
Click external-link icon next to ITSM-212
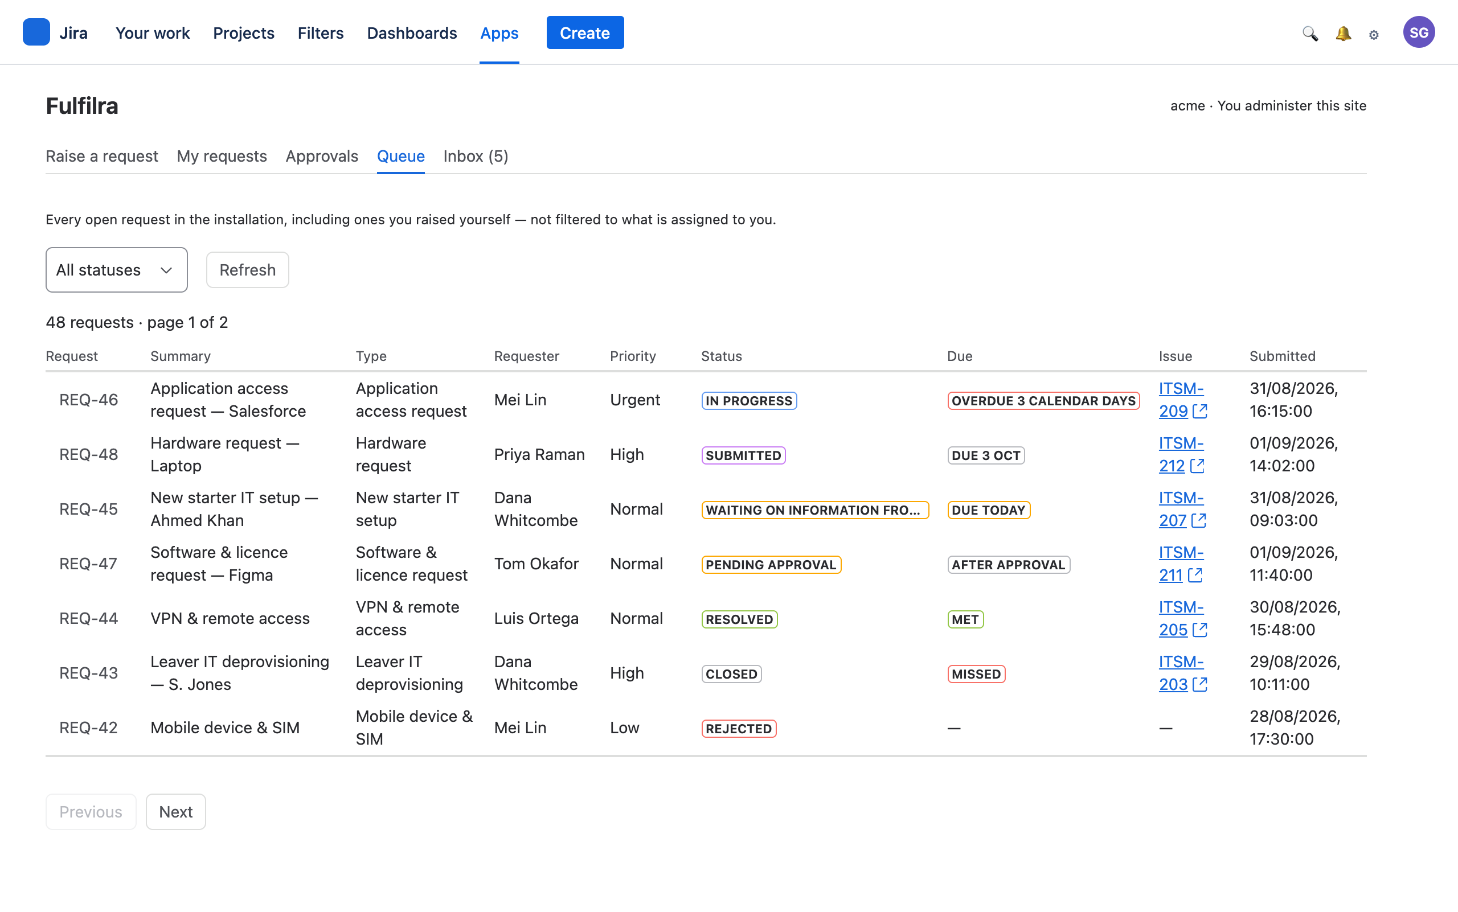1197,466
